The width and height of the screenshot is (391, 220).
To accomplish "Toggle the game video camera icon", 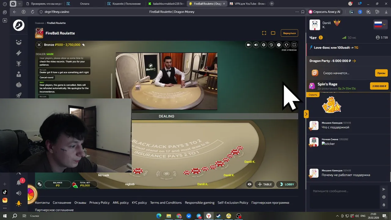I will 249,45.
